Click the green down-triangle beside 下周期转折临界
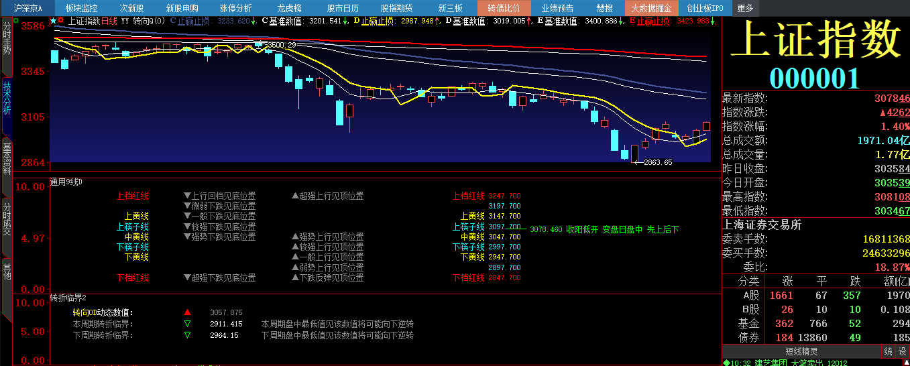This screenshot has width=910, height=366. pyautogui.click(x=187, y=335)
